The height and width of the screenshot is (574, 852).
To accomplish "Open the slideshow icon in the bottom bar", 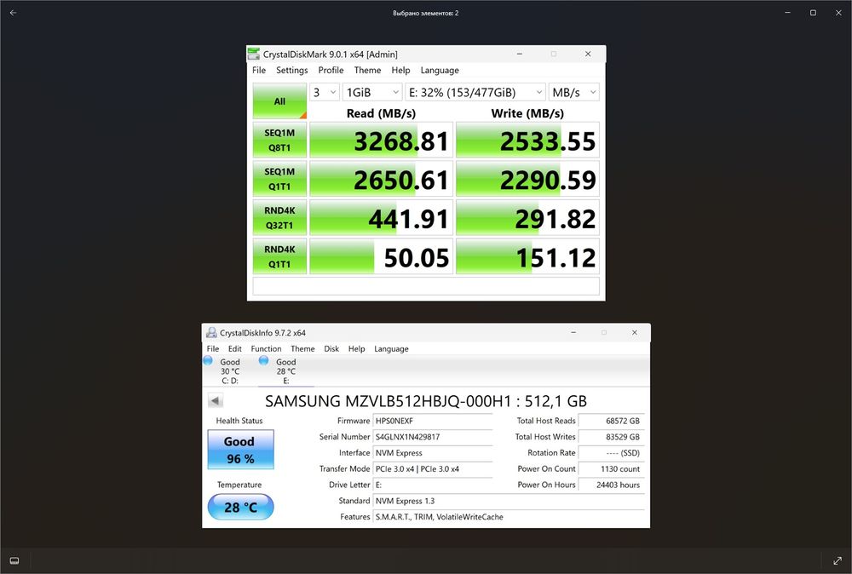I will coord(14,561).
